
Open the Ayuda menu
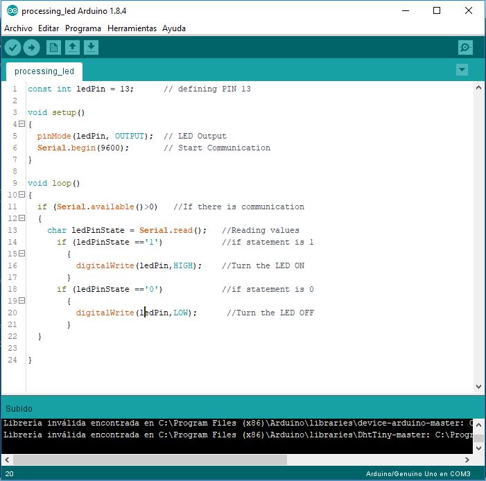(x=174, y=28)
